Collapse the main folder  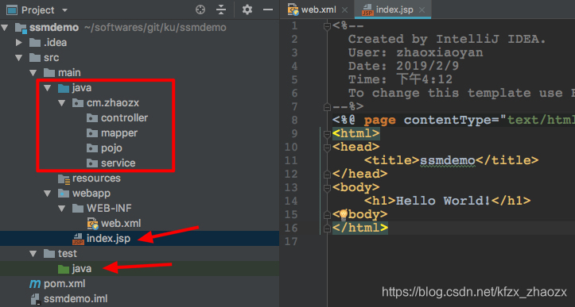click(33, 72)
